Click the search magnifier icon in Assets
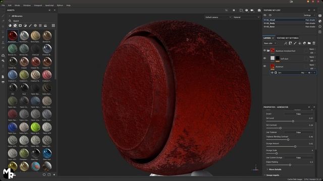Screen dimensions: 323x181 coord(10,21)
